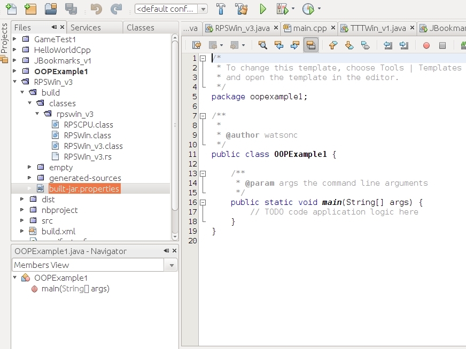Click Stop Macro Recording square icon
The height and width of the screenshot is (349, 466).
[442, 45]
